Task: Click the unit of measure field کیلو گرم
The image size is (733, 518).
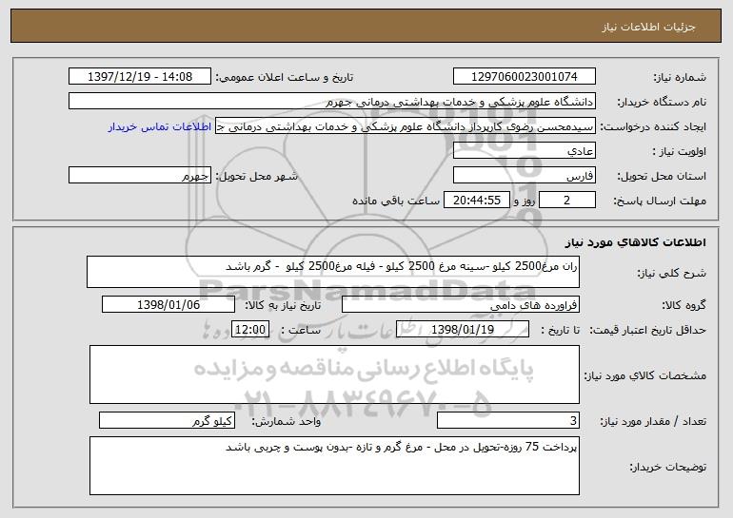Action: (167, 420)
